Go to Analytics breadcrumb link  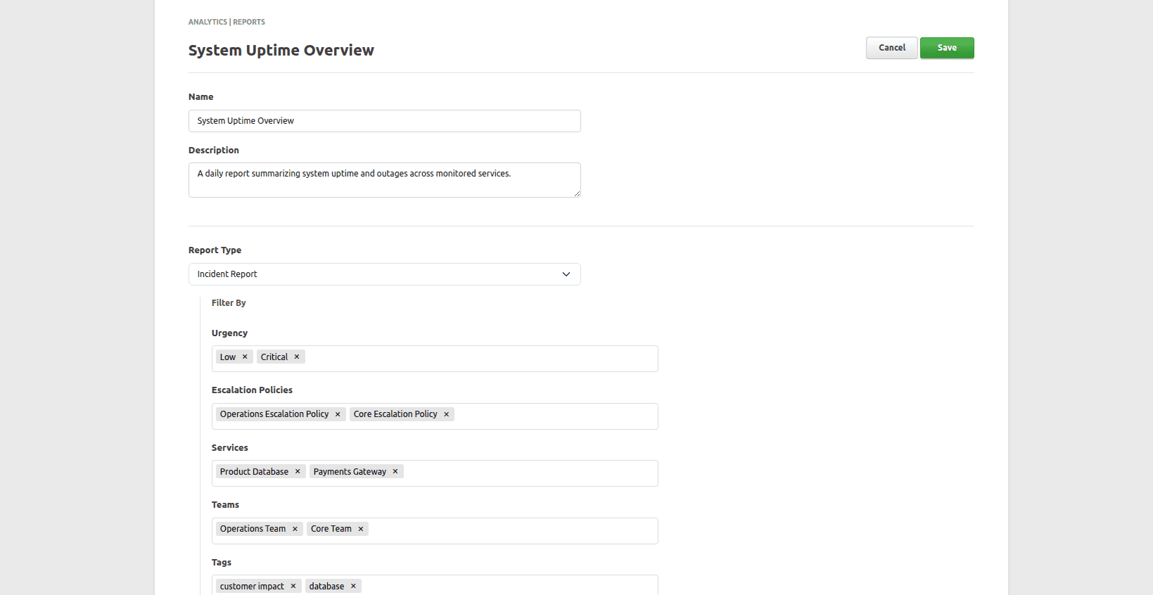tap(208, 23)
